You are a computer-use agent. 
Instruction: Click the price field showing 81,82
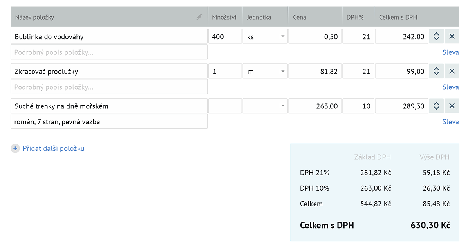(x=315, y=71)
